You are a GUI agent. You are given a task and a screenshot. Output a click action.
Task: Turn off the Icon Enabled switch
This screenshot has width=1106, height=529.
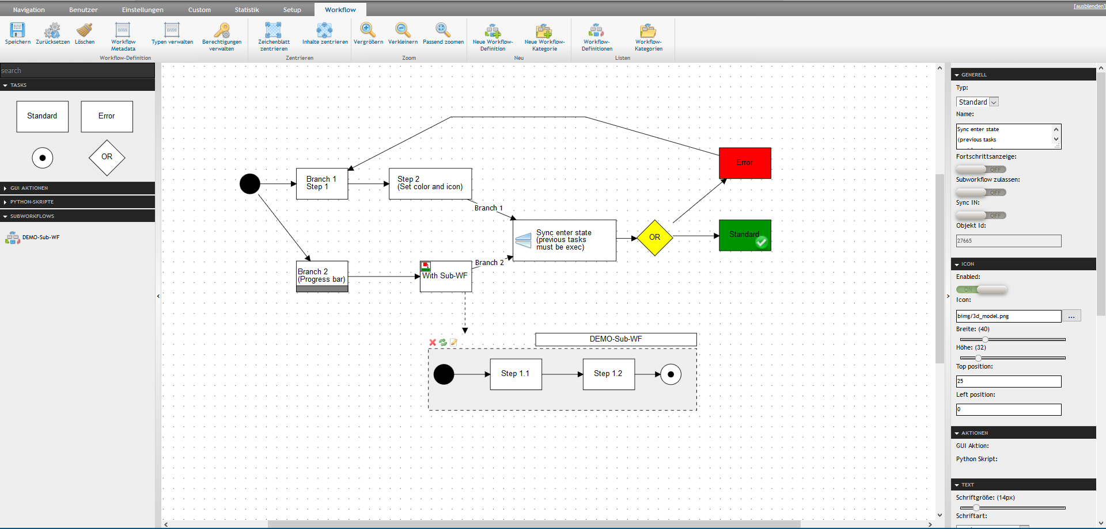[x=982, y=290]
